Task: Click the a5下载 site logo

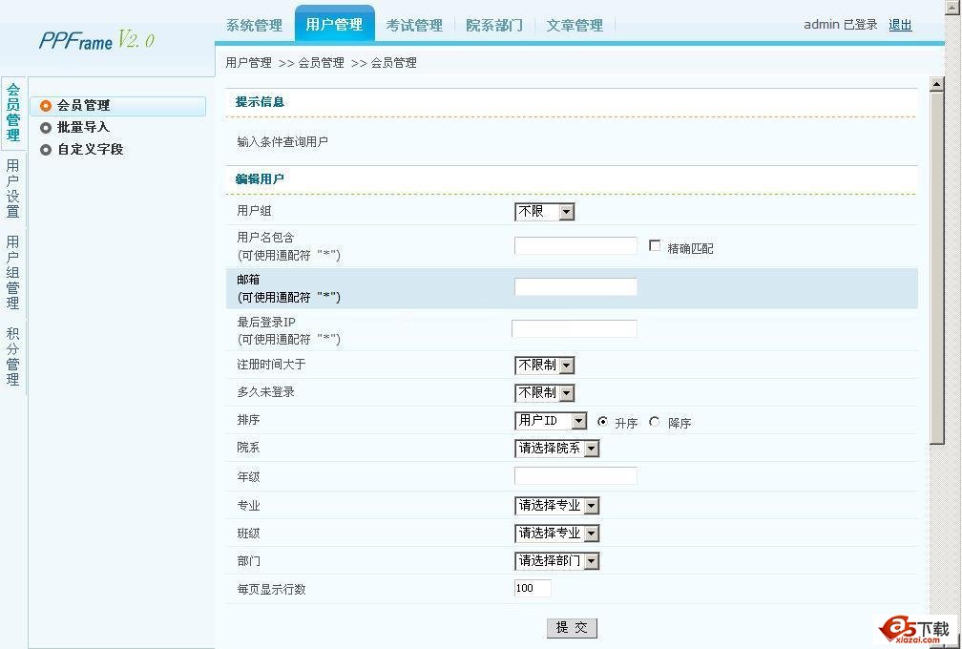Action: tap(910, 628)
